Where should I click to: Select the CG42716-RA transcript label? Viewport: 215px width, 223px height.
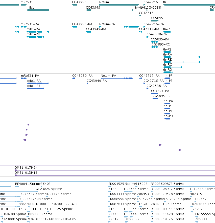154,24
